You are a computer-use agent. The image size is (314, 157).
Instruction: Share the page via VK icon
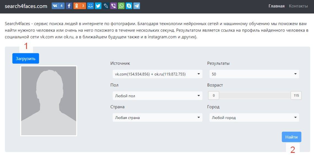click(x=55, y=6)
